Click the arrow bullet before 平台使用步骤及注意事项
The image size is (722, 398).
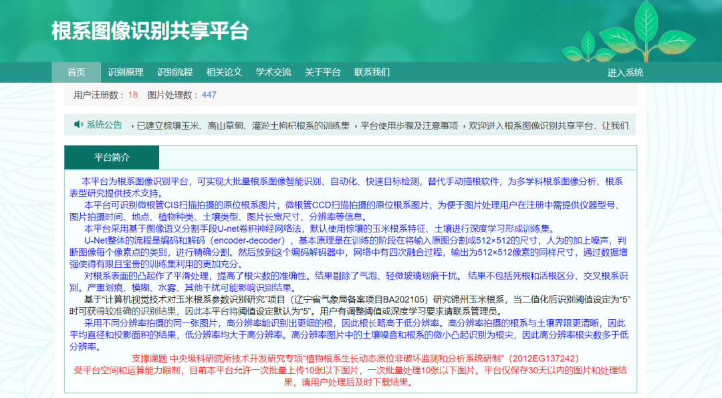click(x=356, y=126)
